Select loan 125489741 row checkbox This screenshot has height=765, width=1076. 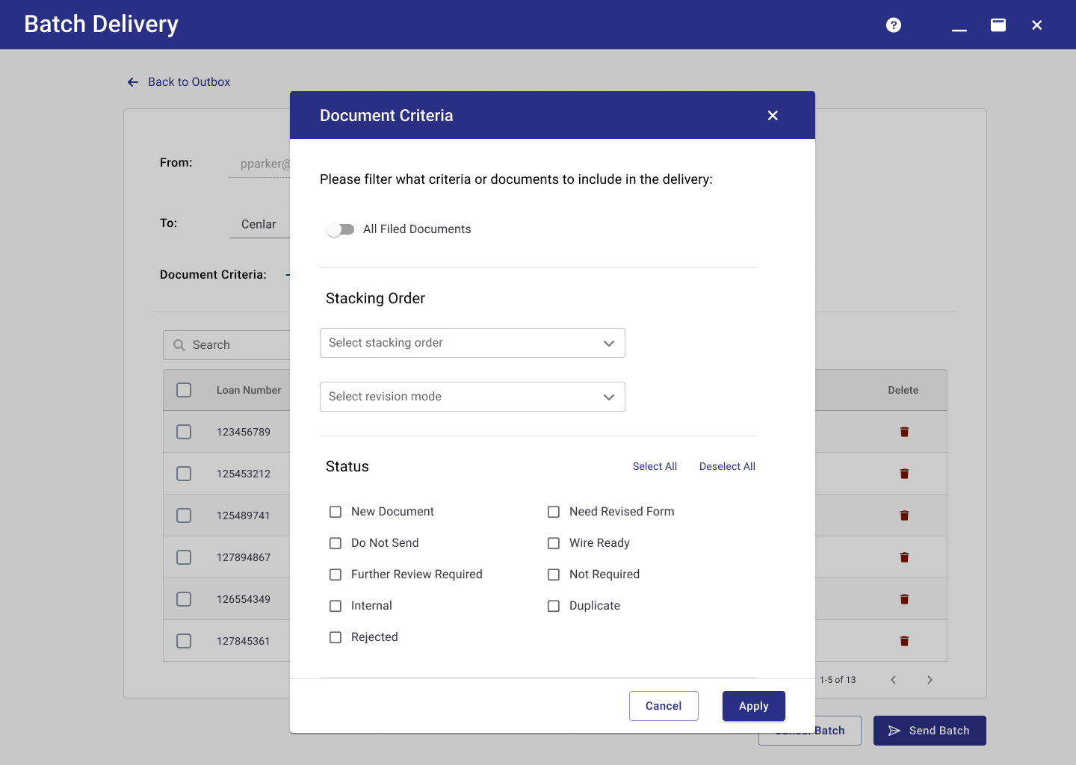[x=184, y=515]
